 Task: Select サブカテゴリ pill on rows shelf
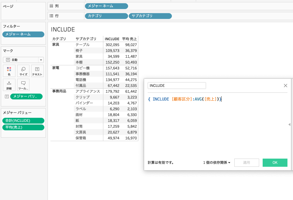click(x=150, y=16)
